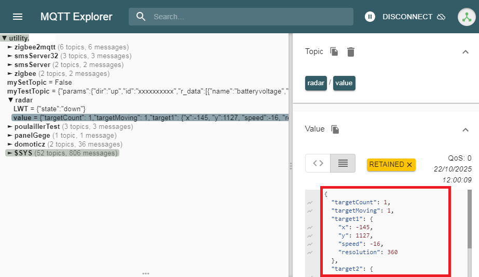Click the chart icon beside targetCount
This screenshot has width=479, height=277.
(310, 202)
